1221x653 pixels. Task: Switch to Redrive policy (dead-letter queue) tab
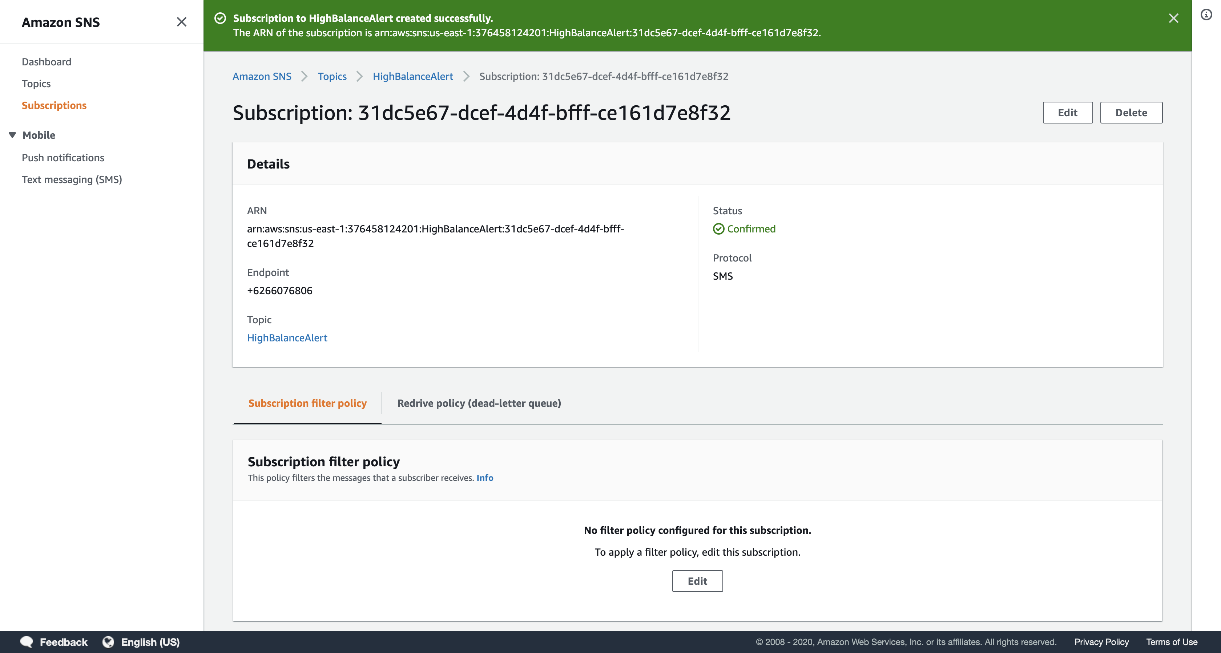click(x=479, y=403)
